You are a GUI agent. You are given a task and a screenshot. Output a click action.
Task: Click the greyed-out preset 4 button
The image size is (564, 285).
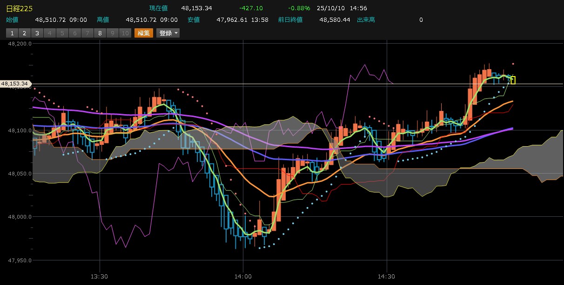(49, 33)
